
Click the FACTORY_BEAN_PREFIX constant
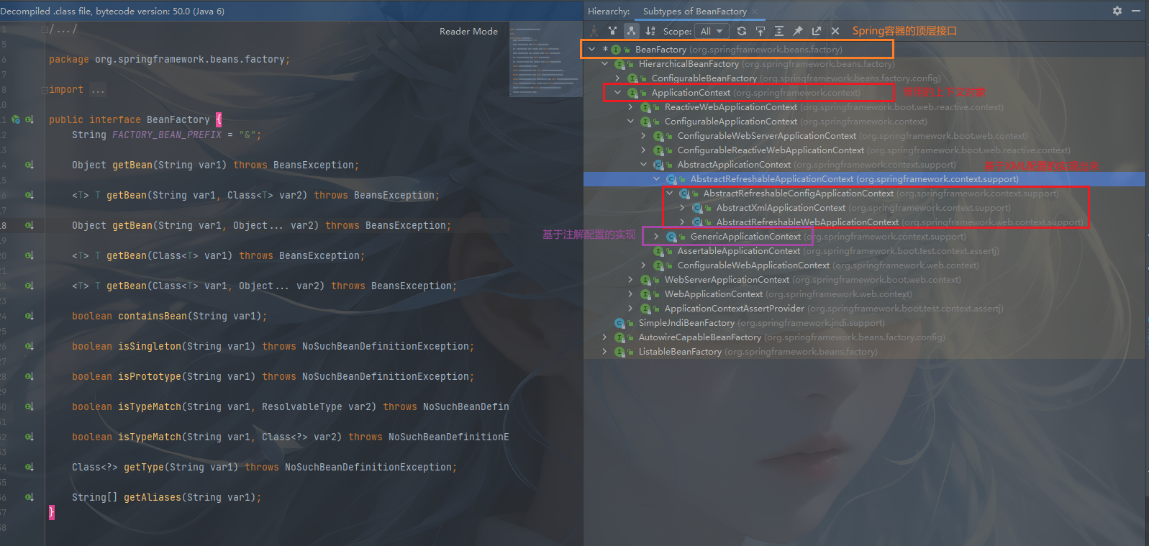[x=167, y=135]
